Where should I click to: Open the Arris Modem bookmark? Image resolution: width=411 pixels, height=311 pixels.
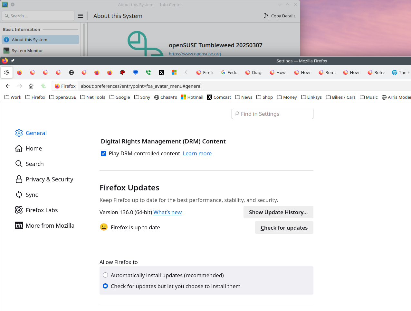click(396, 97)
